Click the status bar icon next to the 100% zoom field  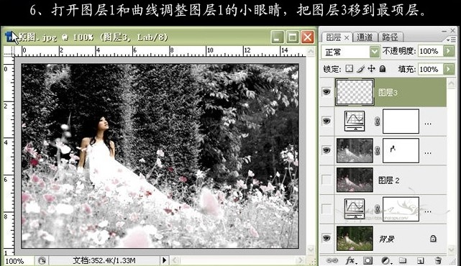tap(42, 261)
